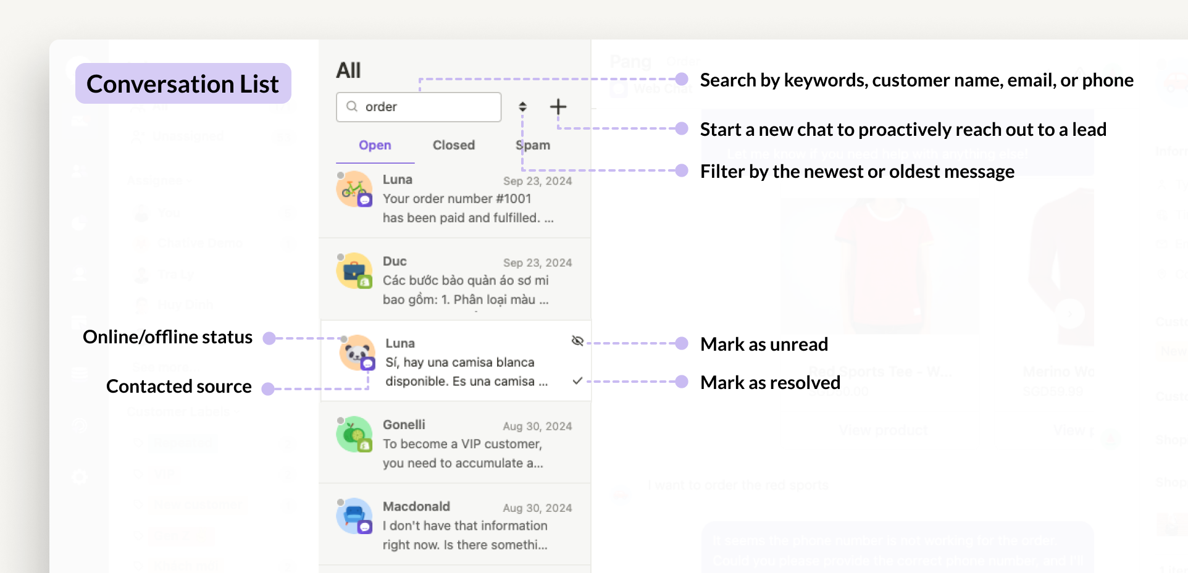This screenshot has width=1188, height=573.
Task: Click the contacts icon in the left sidebar
Action: tap(79, 170)
